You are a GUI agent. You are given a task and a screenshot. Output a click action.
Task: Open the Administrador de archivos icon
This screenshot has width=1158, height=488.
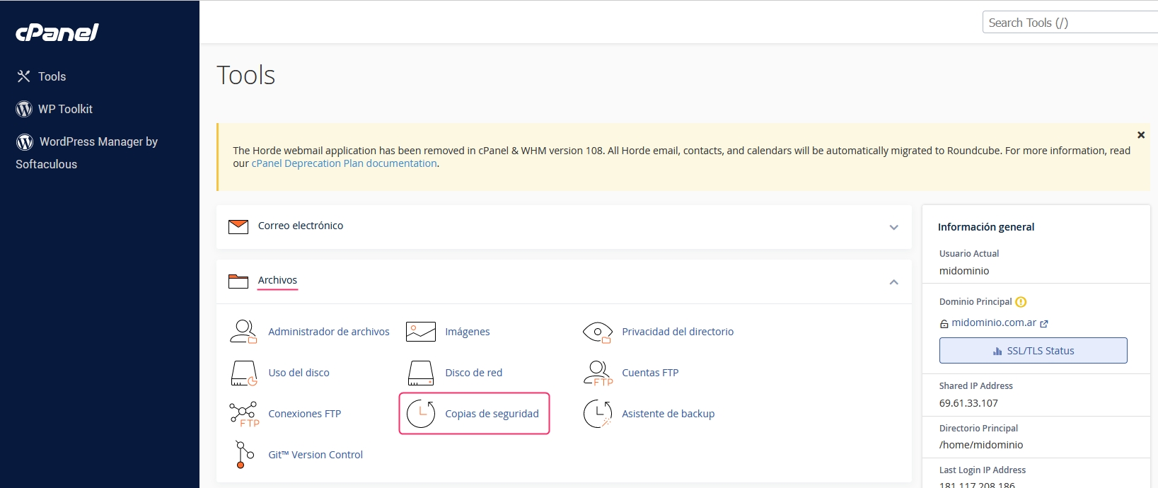[243, 332]
